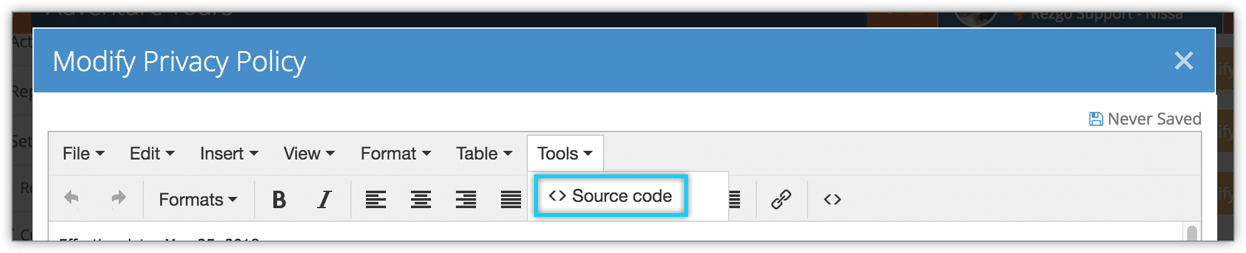Click the redo arrow icon
Screen dimensions: 1246x253
[118, 199]
